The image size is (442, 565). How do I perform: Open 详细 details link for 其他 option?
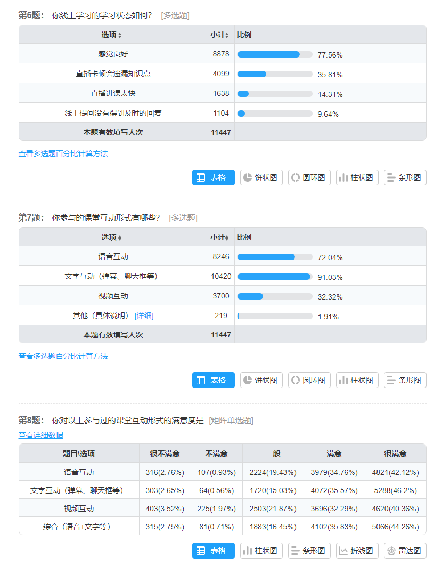(x=144, y=316)
